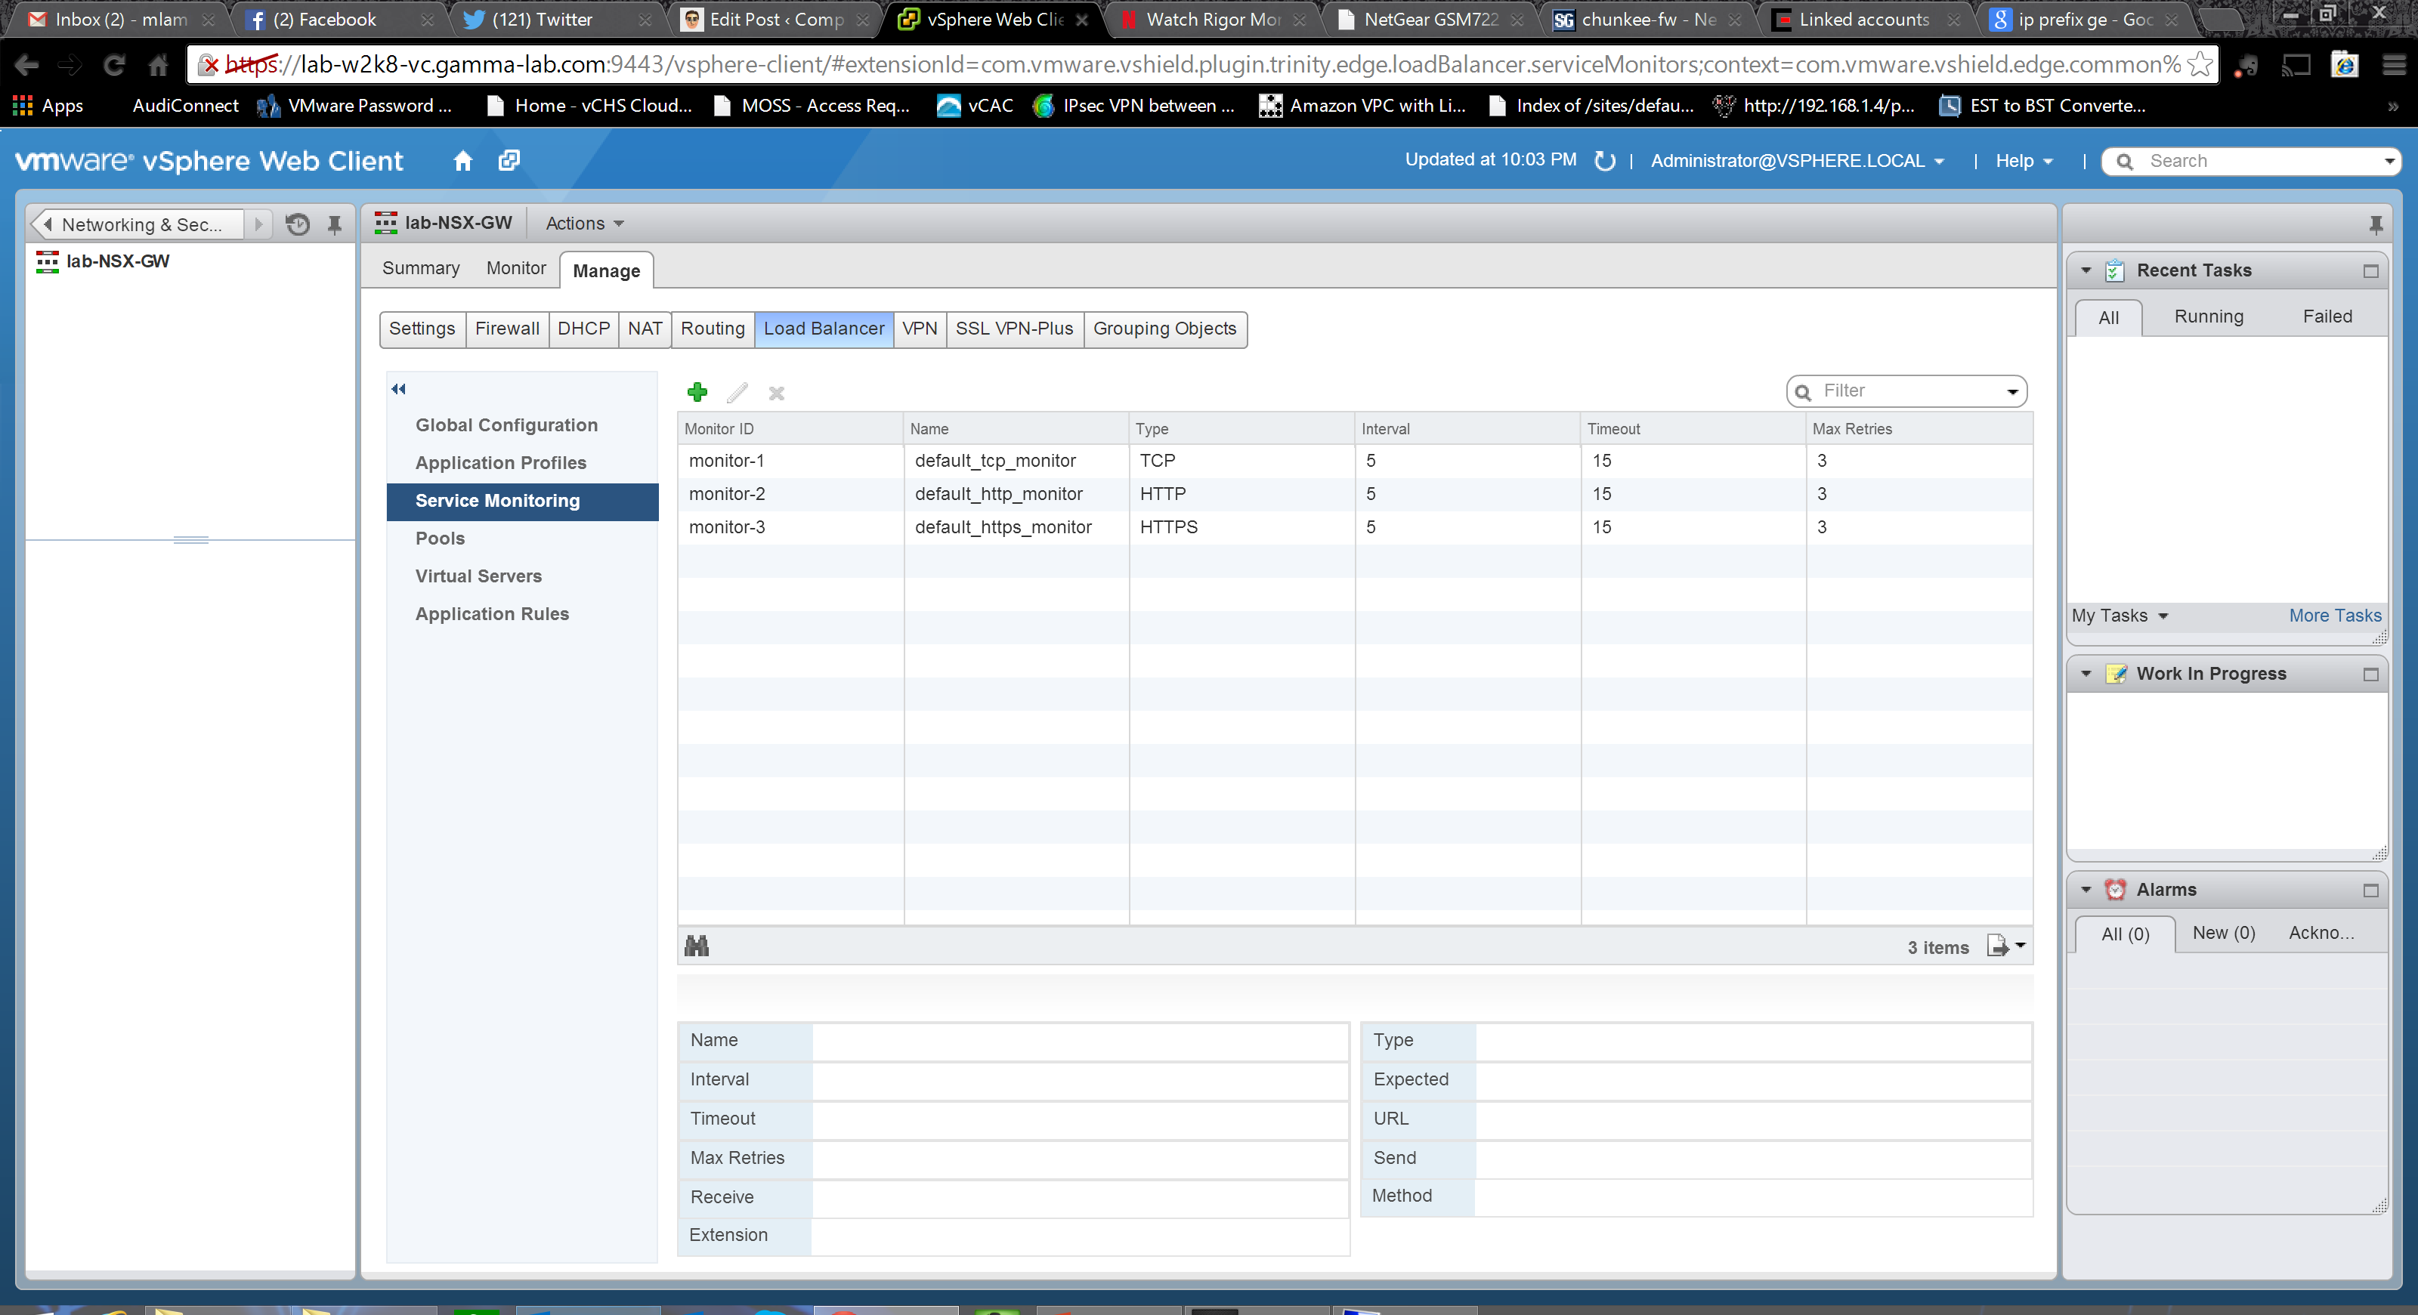Switch to the Firewall tab
This screenshot has height=1315, width=2418.
(x=507, y=329)
